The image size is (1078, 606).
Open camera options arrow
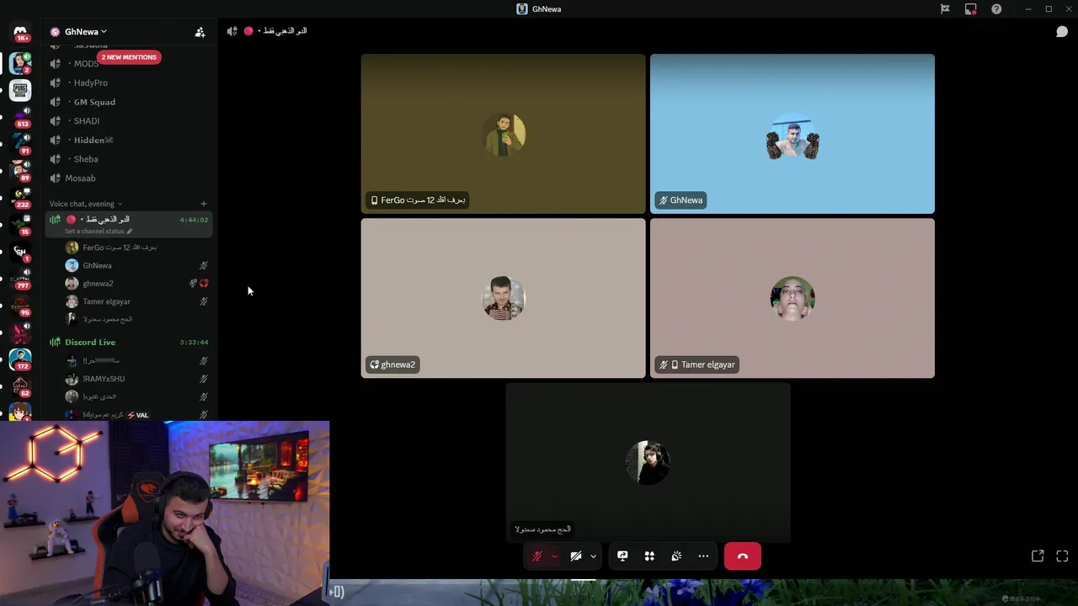click(x=593, y=556)
